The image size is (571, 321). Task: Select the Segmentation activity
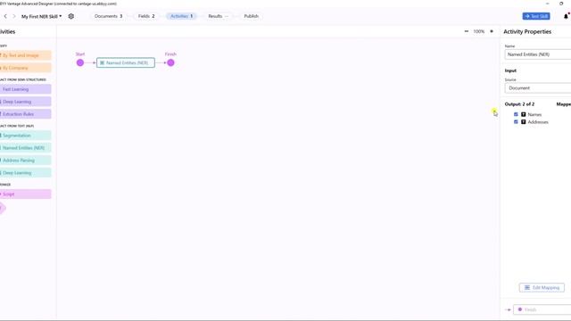pyautogui.click(x=25, y=136)
